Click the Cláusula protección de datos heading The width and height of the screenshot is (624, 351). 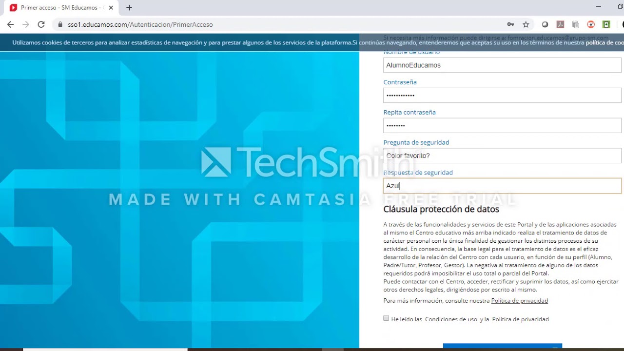[x=441, y=209]
